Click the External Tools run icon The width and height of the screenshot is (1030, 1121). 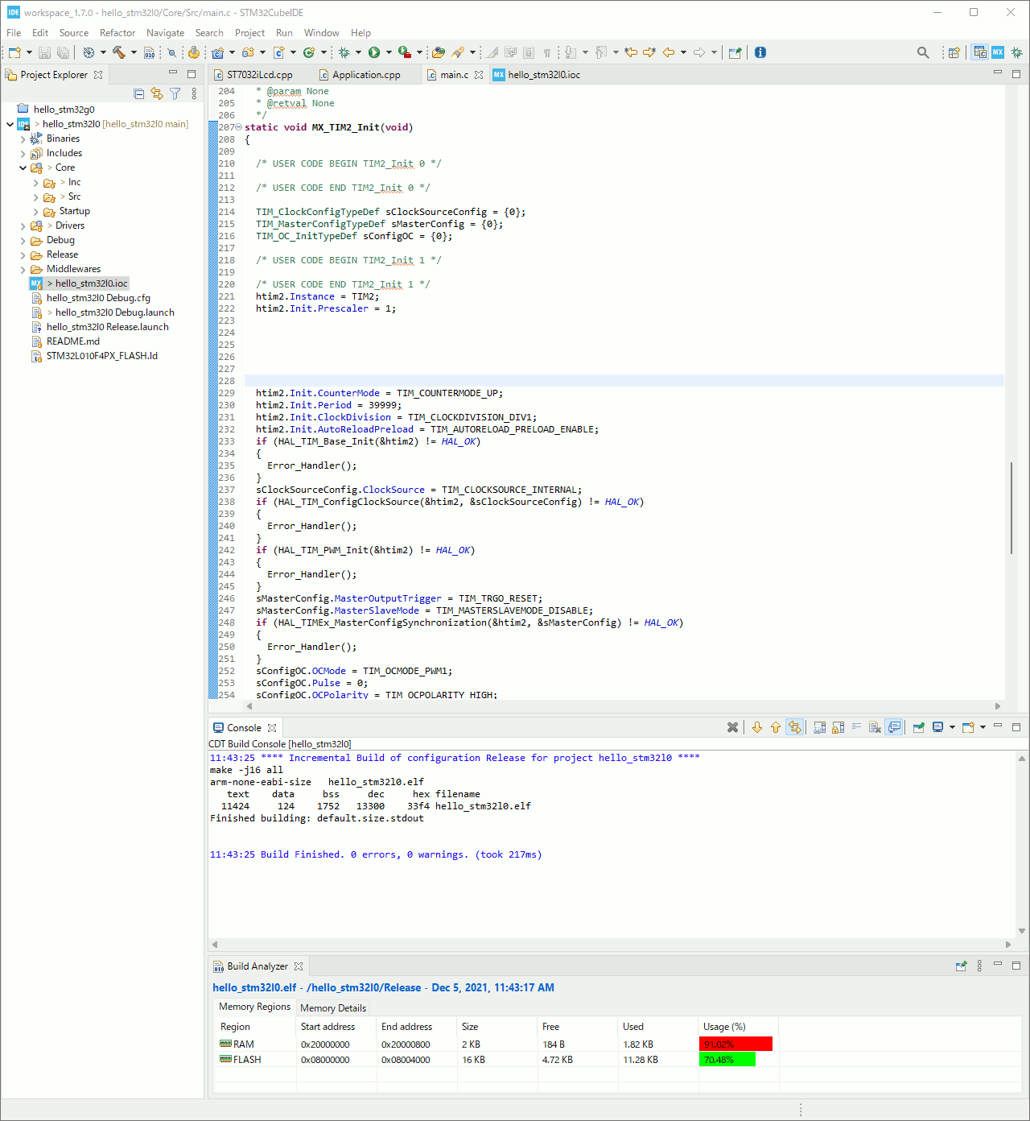(x=405, y=52)
